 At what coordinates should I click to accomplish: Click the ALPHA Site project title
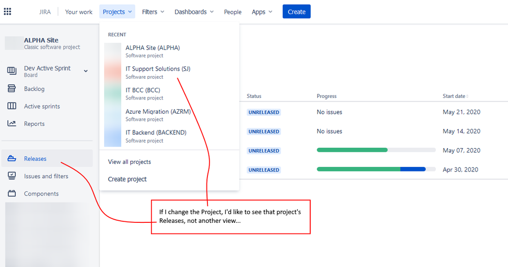click(41, 40)
